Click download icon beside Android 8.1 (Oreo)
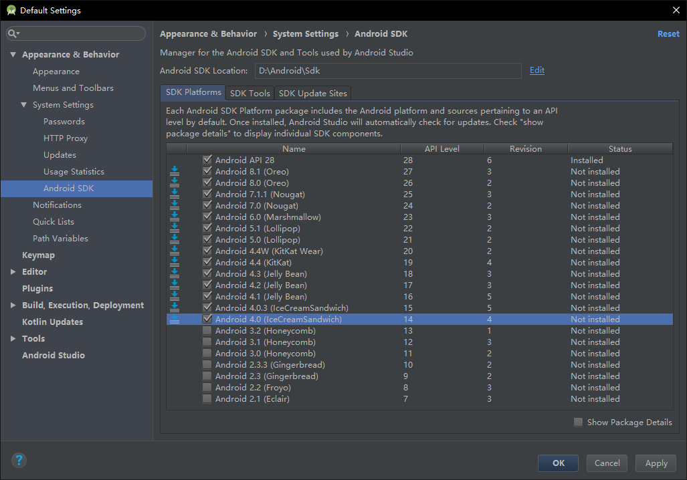The width and height of the screenshot is (687, 480). pos(175,172)
